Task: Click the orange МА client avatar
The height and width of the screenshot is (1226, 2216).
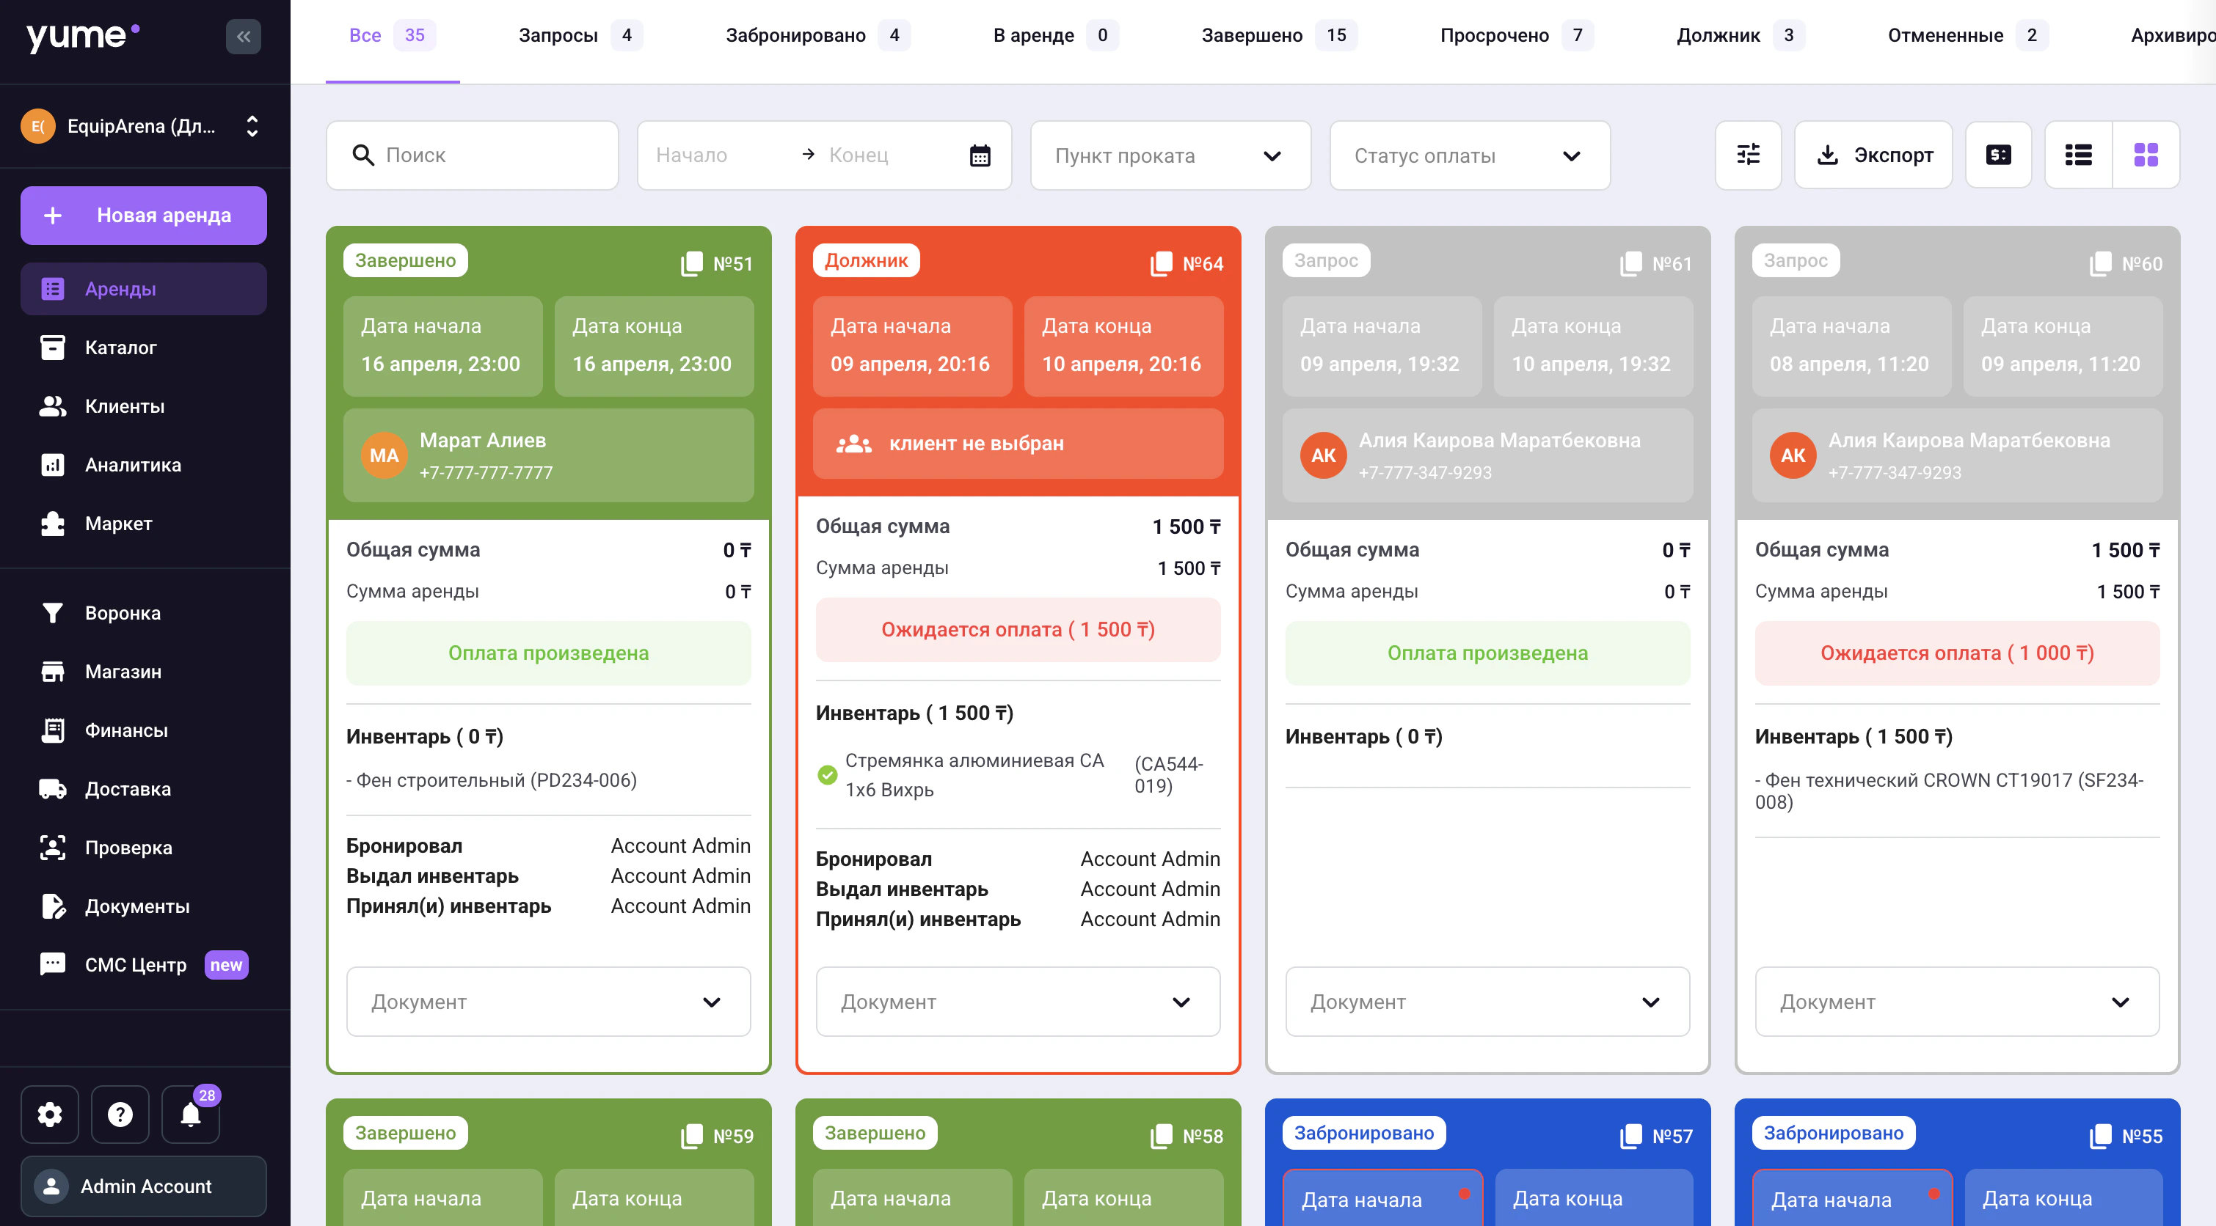Action: (384, 455)
